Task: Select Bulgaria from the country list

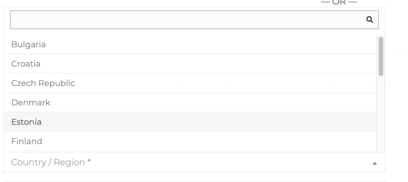Action: click(190, 45)
